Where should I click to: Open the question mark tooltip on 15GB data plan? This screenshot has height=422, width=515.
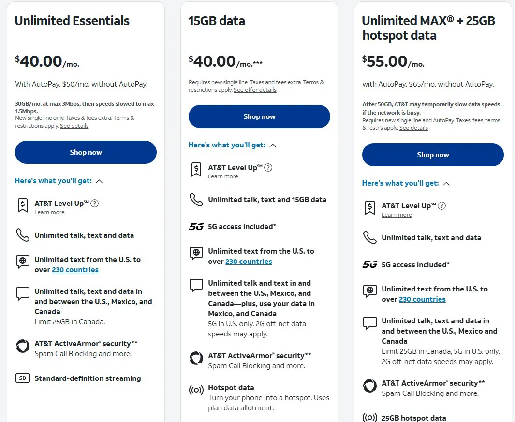pyautogui.click(x=269, y=167)
